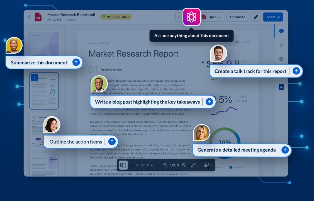The width and height of the screenshot is (314, 201).
Task: Open the more options ellipsis button
Action: point(180,17)
